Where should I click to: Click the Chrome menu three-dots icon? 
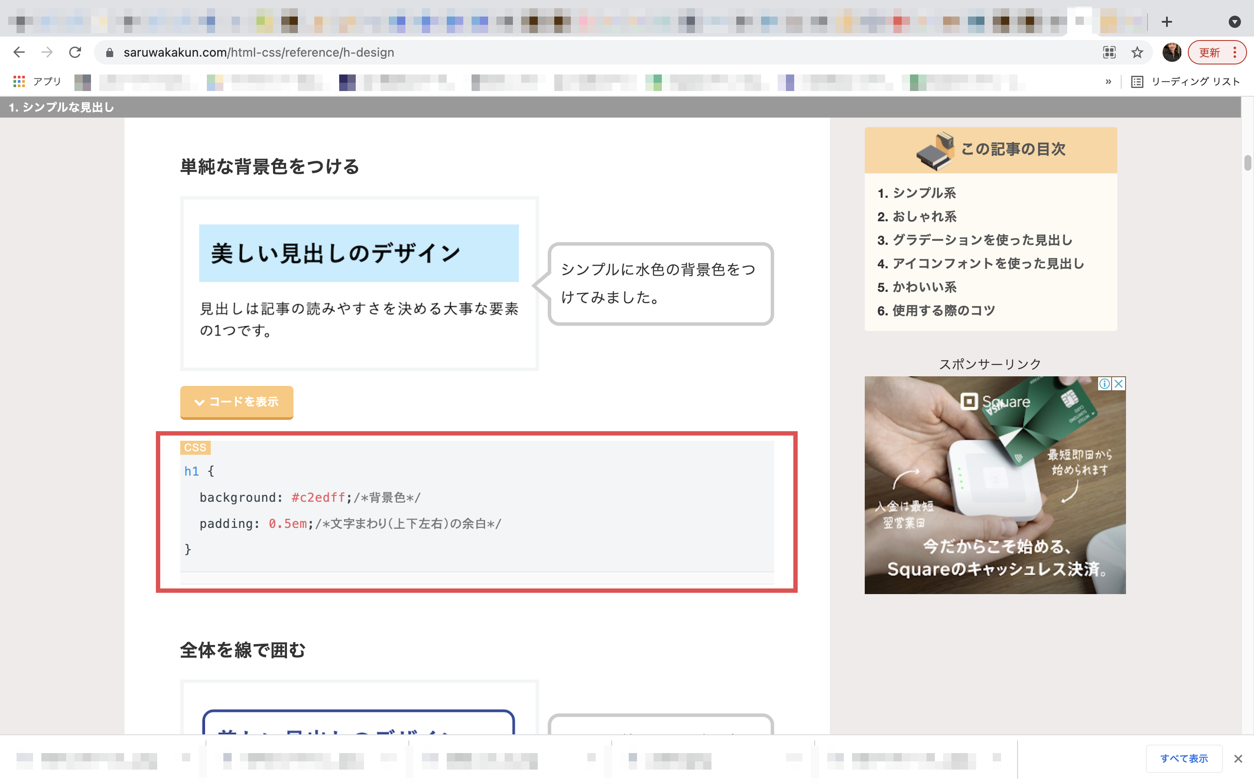1235,52
